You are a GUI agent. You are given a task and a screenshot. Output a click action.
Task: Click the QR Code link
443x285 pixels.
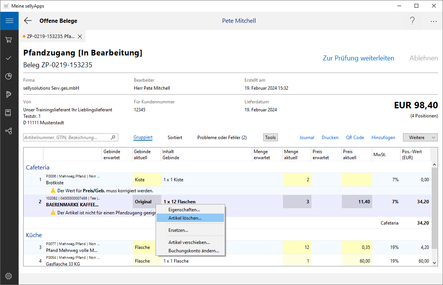[355, 138]
